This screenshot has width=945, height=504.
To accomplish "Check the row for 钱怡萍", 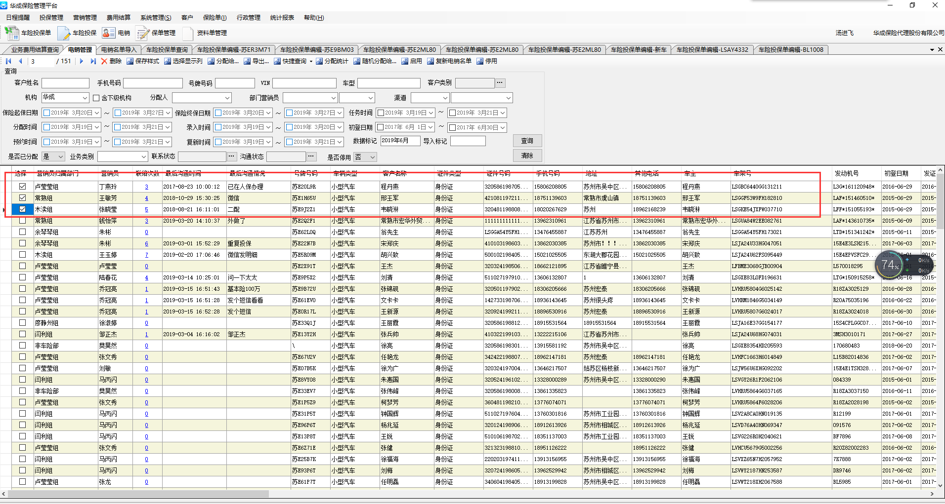I will [22, 221].
